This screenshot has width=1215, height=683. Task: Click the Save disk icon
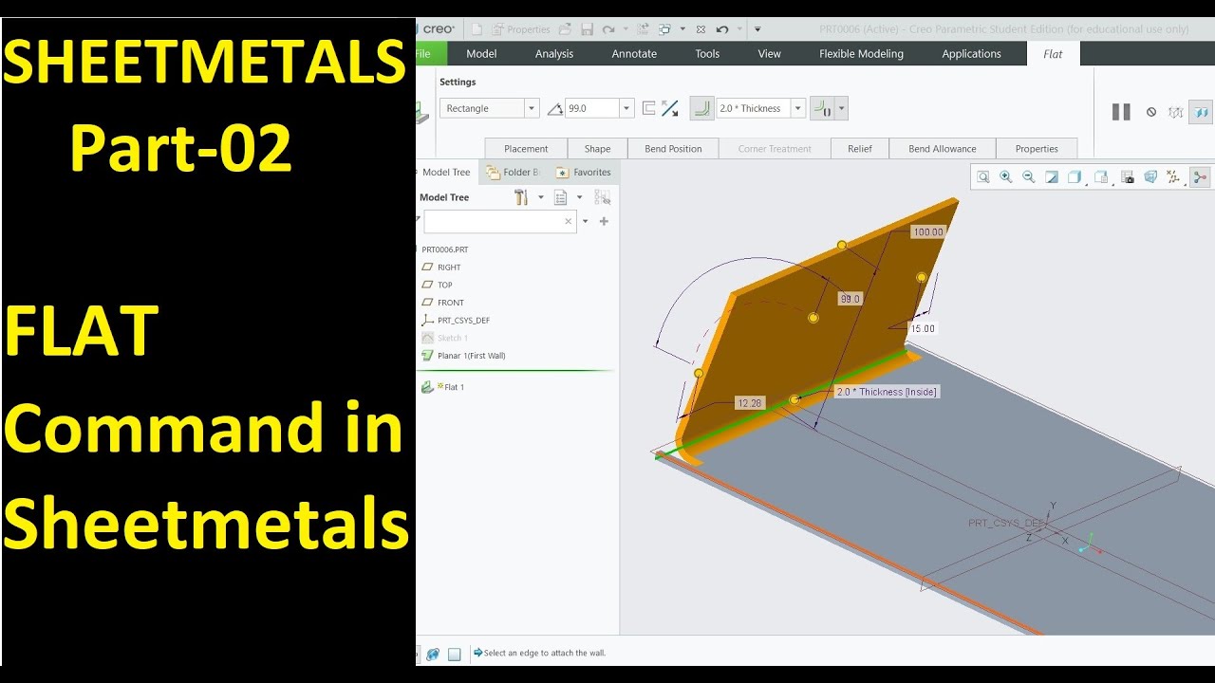tap(588, 29)
